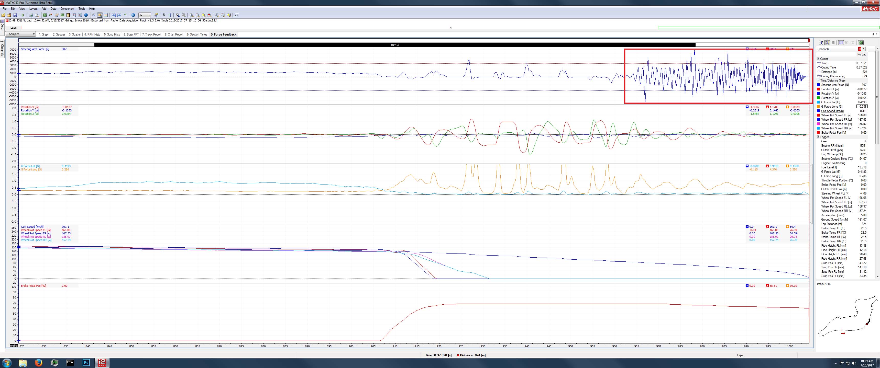
Task: Click the Print Preview magnifier page icon
Action: click(x=37, y=15)
